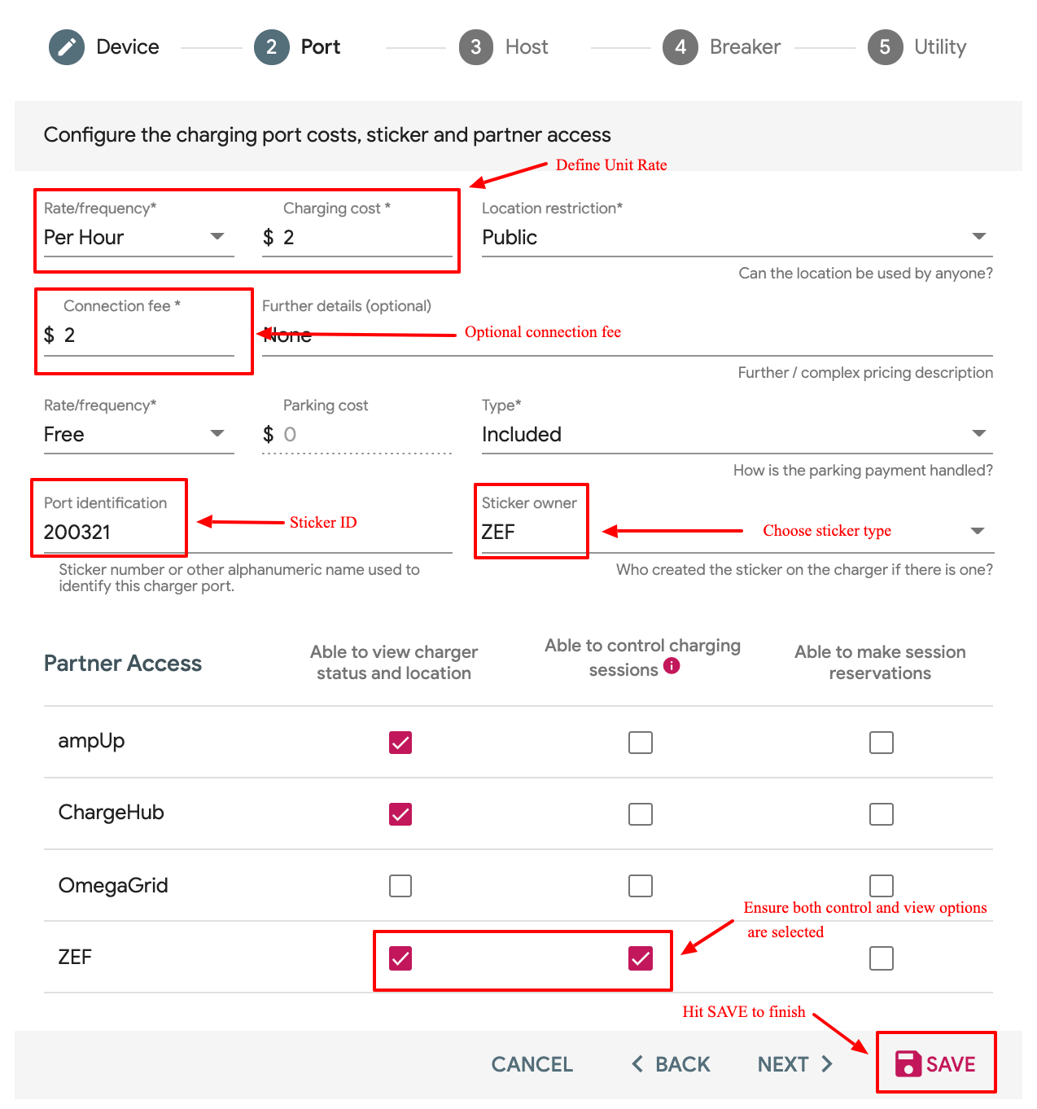Image resolution: width=1037 pixels, height=1109 pixels.
Task: Open the Sticker owner dropdown arrow
Action: 978,531
